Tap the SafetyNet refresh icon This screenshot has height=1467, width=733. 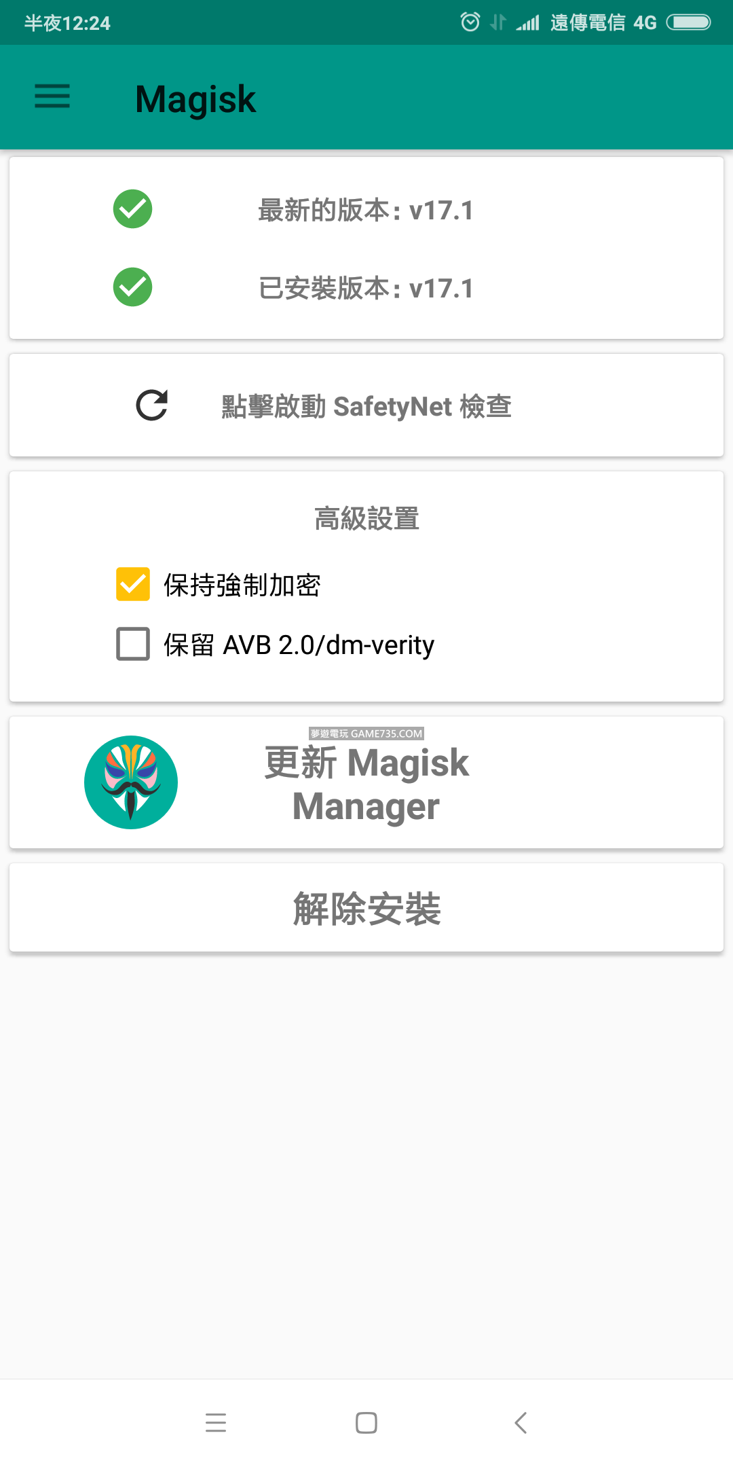click(152, 405)
